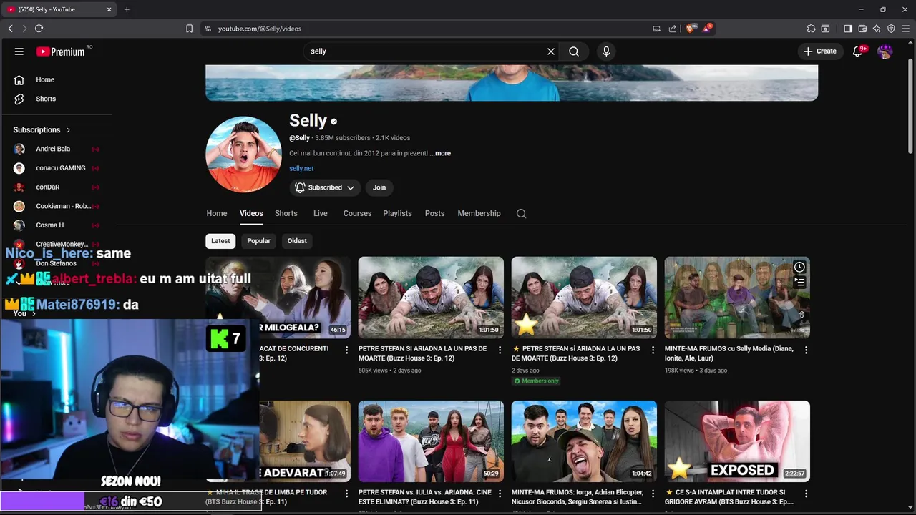Image resolution: width=916 pixels, height=515 pixels.
Task: Click the search magnifier button
Action: [574, 51]
